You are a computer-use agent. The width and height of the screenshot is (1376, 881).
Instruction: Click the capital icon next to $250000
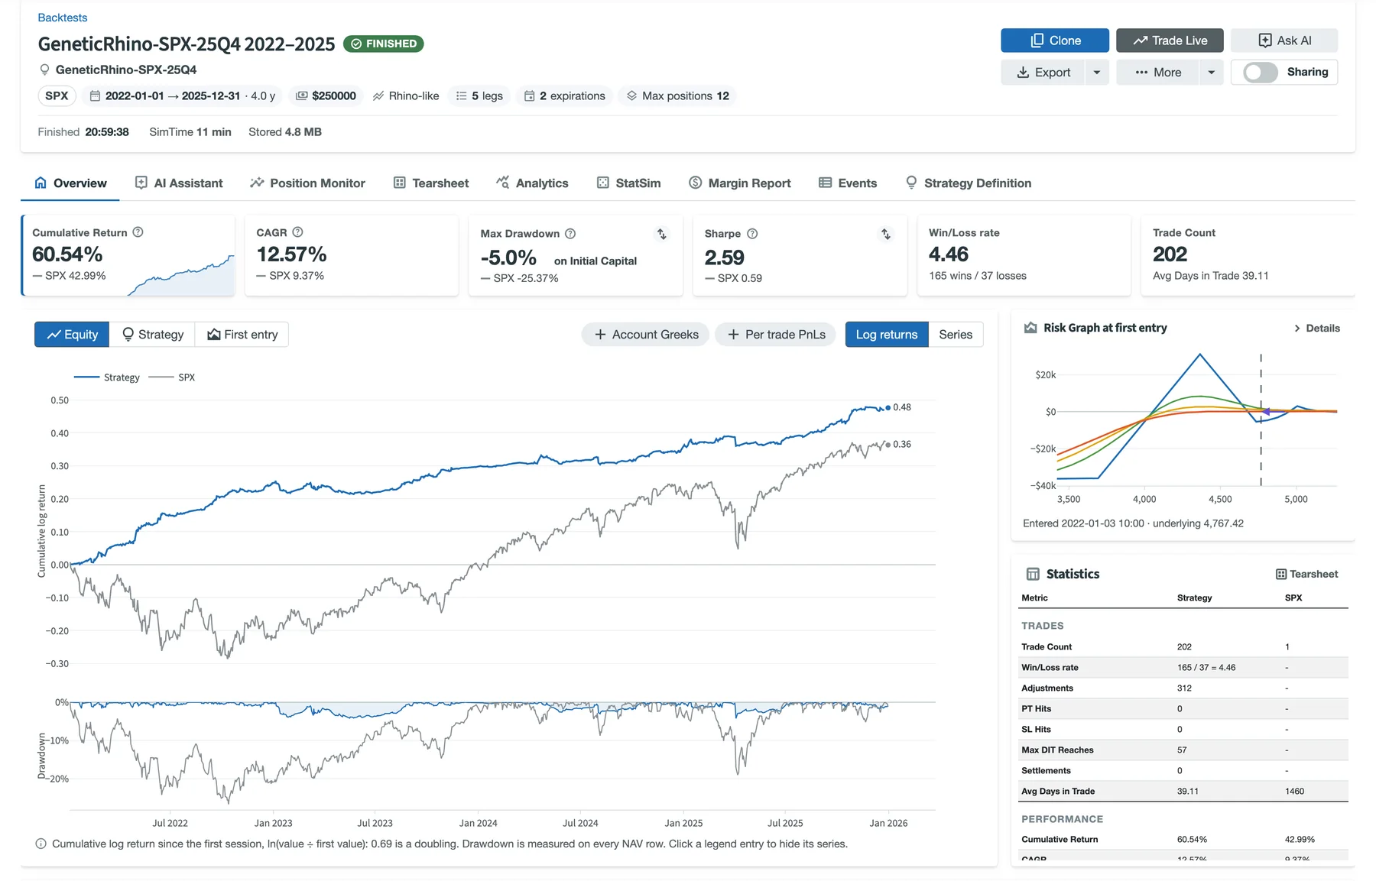click(x=302, y=96)
